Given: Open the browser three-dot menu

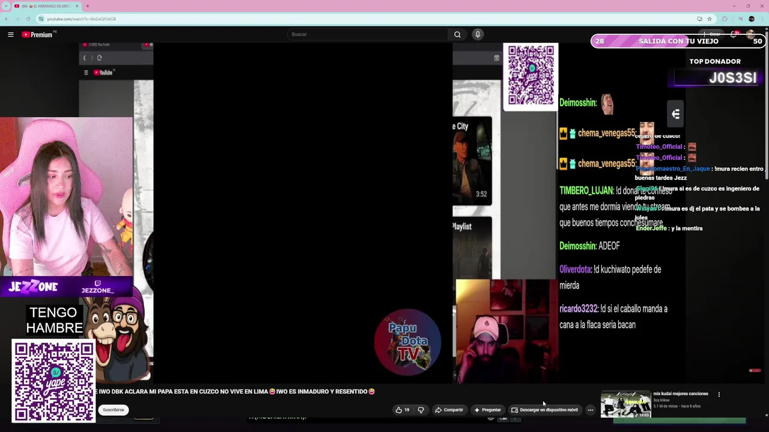Looking at the screenshot, I should pyautogui.click(x=762, y=19).
